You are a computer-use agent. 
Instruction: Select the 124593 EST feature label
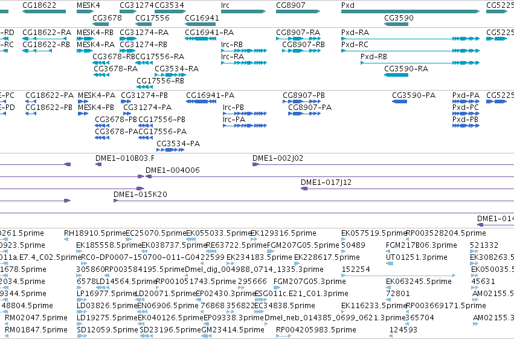point(403,330)
